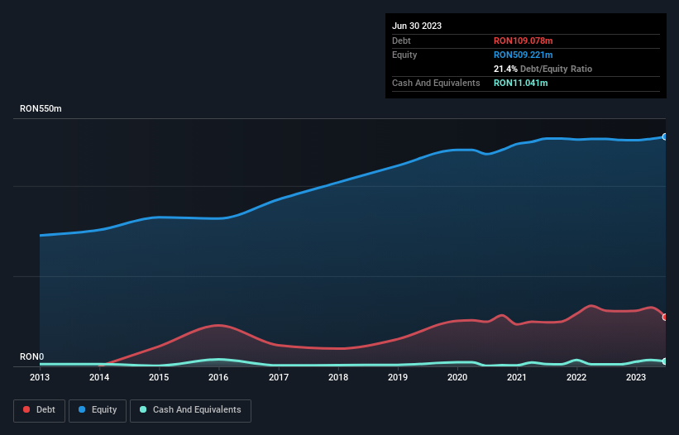Click the 2018 x-axis label
The image size is (679, 435).
click(x=338, y=377)
